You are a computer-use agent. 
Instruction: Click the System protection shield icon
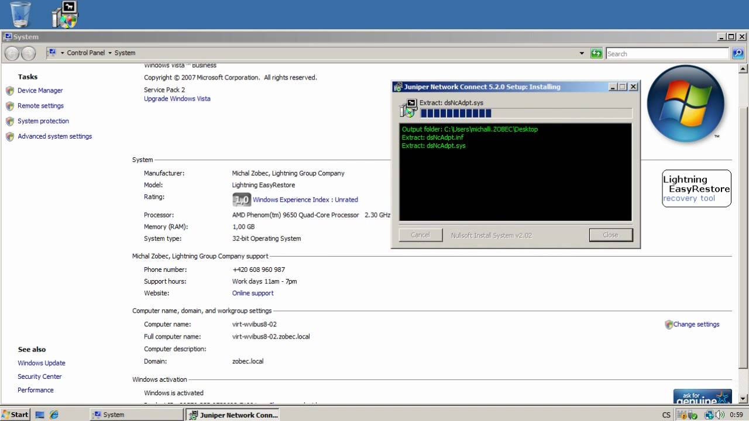pyautogui.click(x=10, y=121)
